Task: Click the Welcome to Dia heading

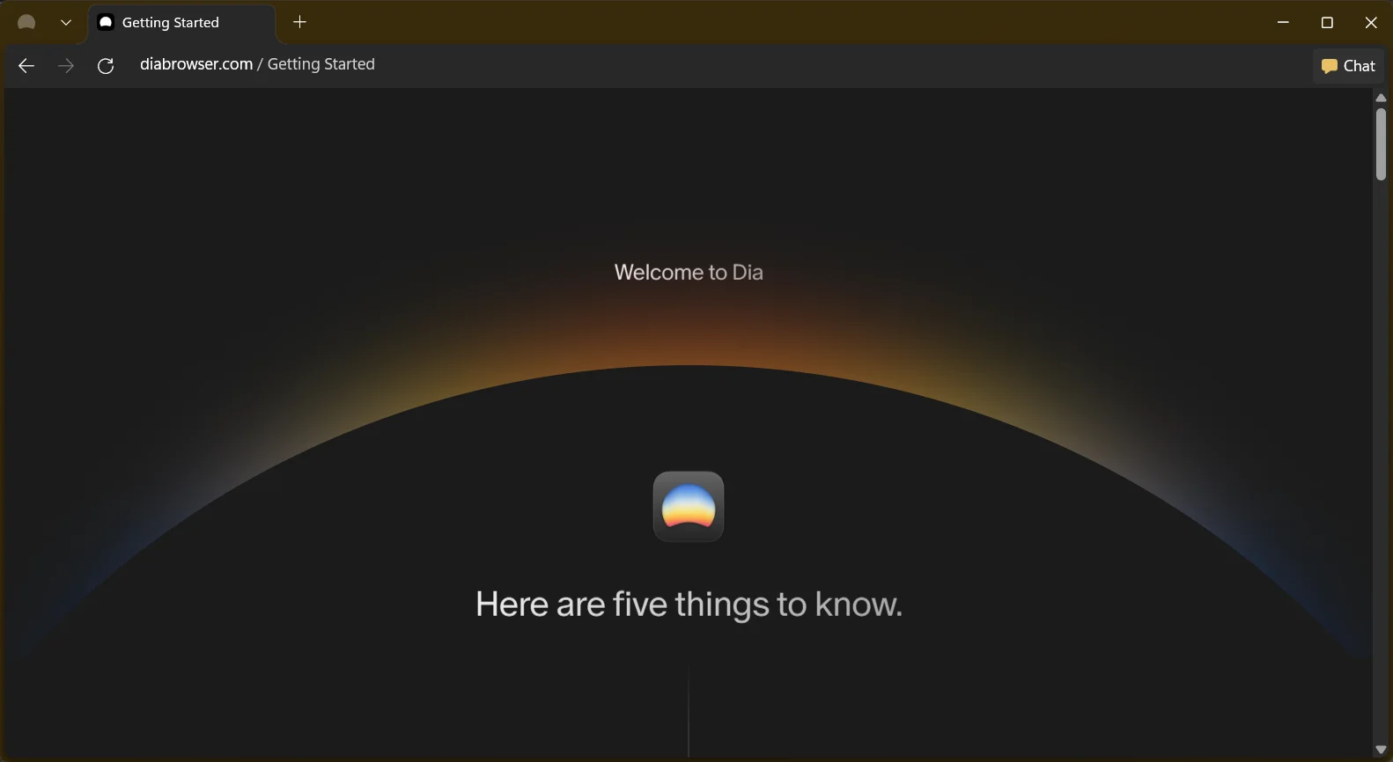Action: tap(689, 272)
